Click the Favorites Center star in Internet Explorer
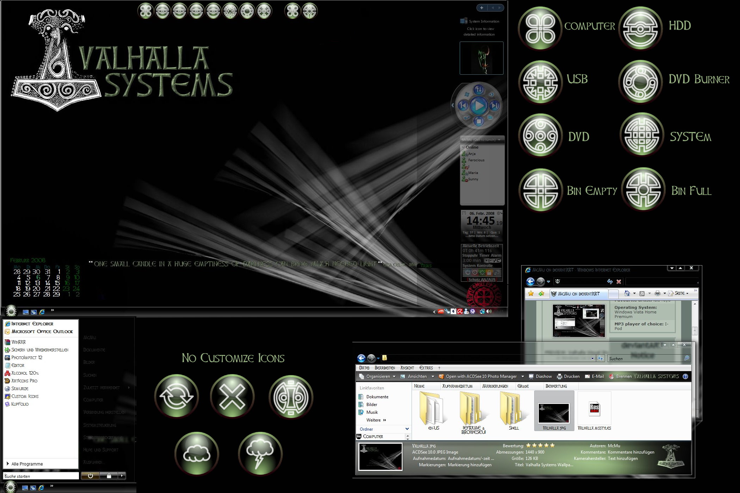Viewport: 740px width, 493px height. pyautogui.click(x=531, y=293)
